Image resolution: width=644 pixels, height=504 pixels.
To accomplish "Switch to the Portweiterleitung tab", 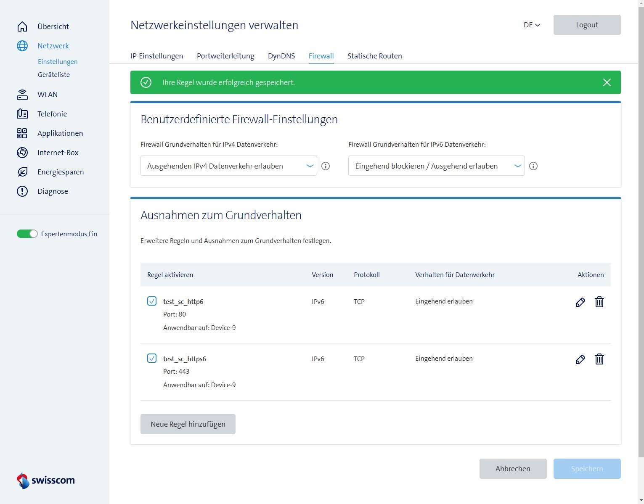I will (x=225, y=56).
